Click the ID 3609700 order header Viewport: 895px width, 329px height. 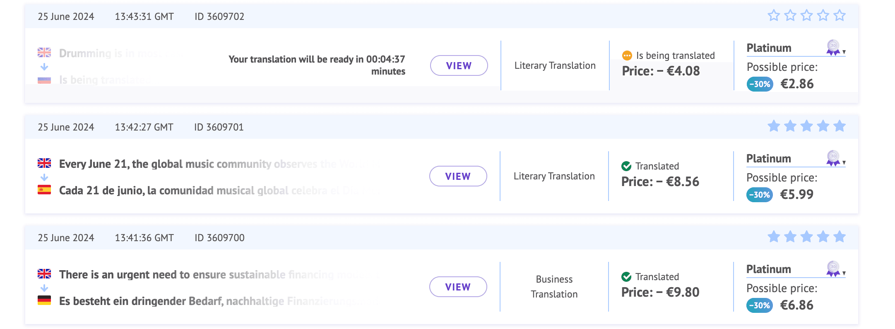[x=219, y=238]
